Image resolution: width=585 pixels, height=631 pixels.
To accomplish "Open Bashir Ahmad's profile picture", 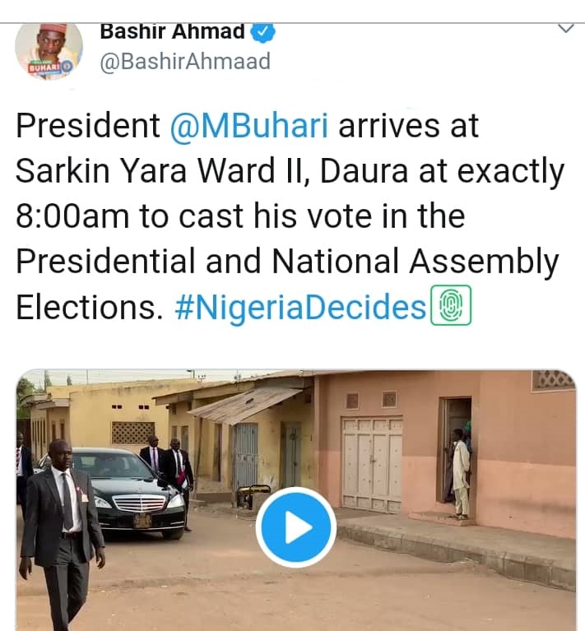I will click(49, 50).
